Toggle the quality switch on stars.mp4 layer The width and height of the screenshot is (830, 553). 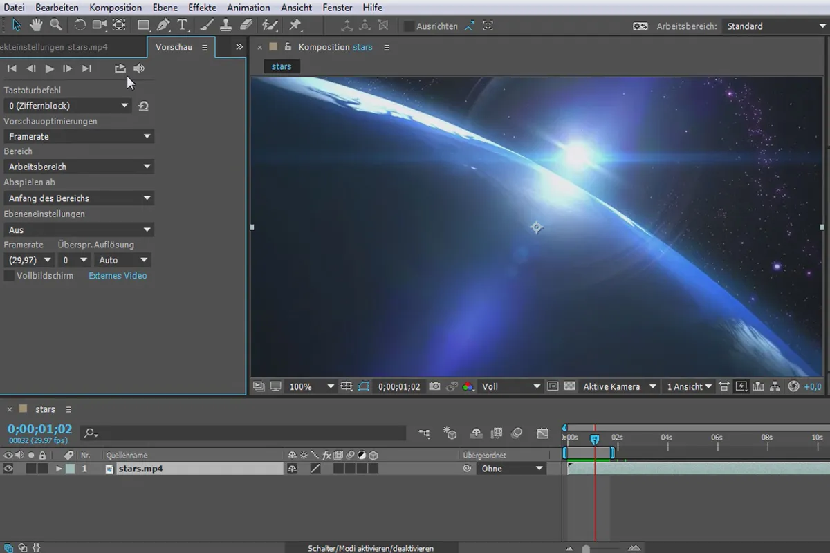(315, 468)
